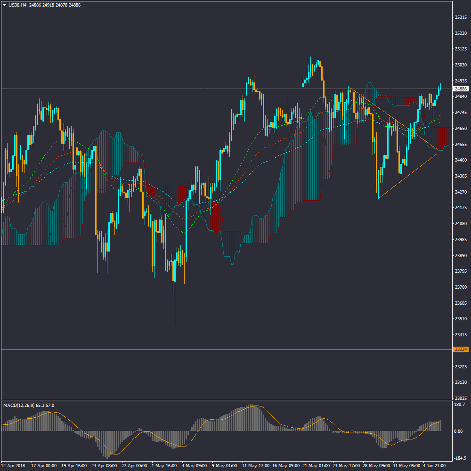
Task: Click the 24270 price axis label
Action: click(461, 192)
